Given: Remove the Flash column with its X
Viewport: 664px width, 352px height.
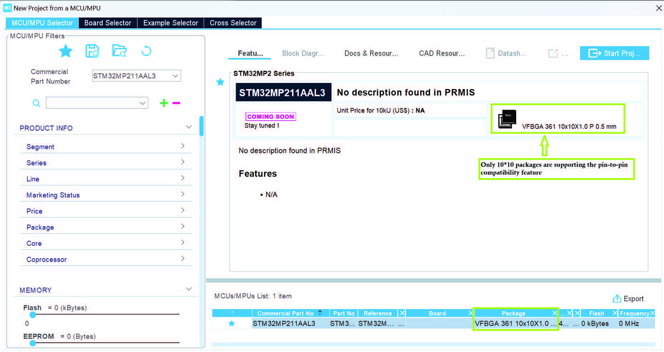Looking at the screenshot, I should click(x=615, y=313).
